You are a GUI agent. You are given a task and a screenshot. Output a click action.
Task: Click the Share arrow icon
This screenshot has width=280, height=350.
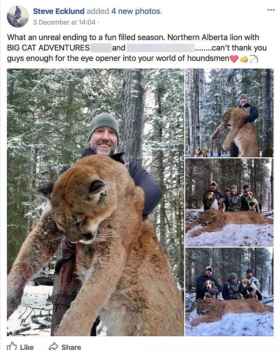[x=53, y=346]
